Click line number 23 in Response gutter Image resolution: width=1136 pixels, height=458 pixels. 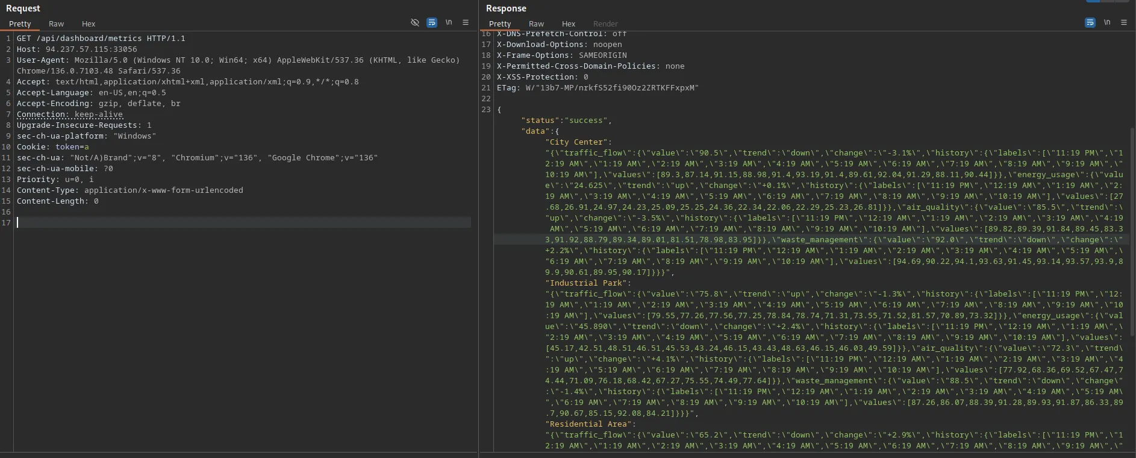tap(486, 110)
